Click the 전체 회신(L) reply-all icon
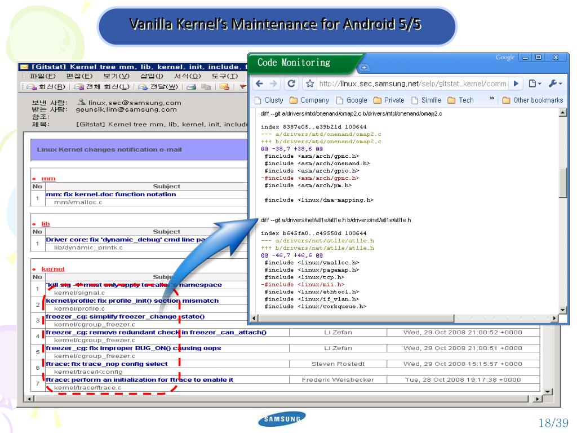Viewport: 577px width, 433px height. pyautogui.click(x=79, y=87)
